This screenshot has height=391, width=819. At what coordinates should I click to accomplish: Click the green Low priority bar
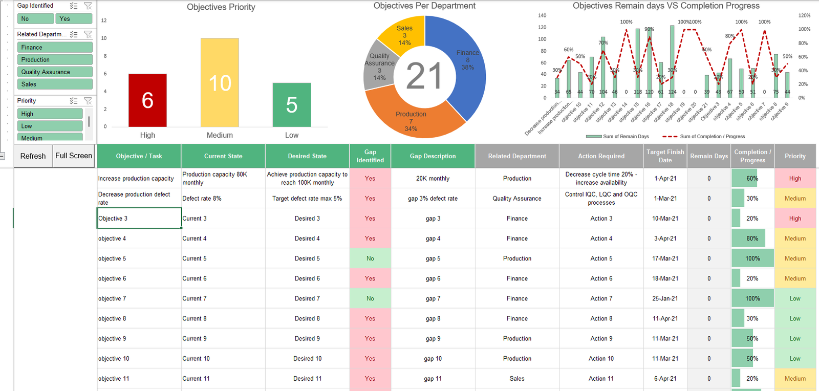click(x=292, y=105)
